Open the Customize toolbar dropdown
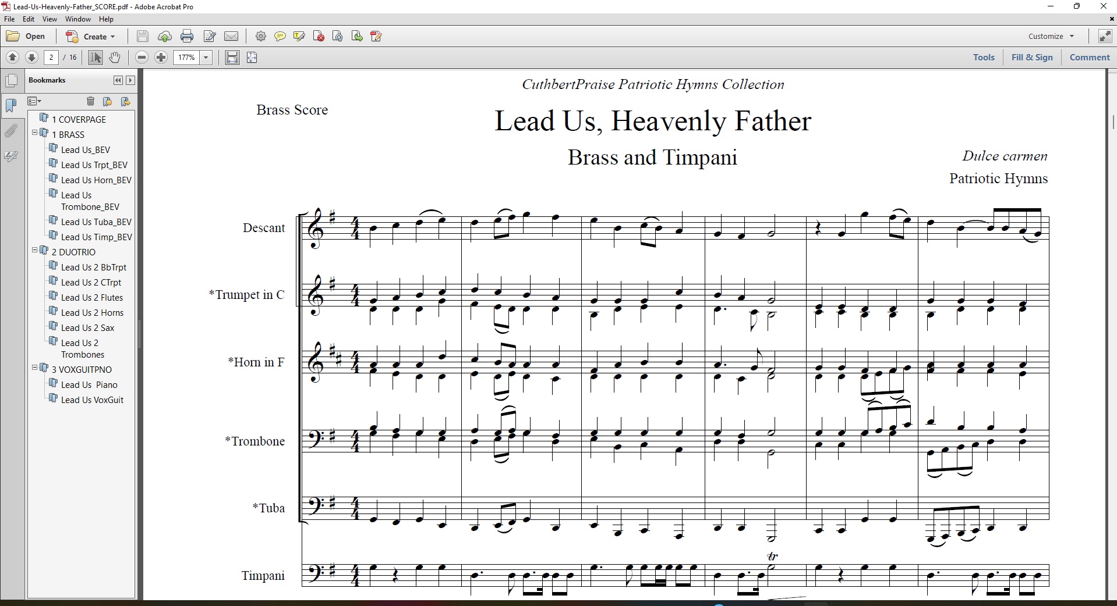 [x=1051, y=36]
